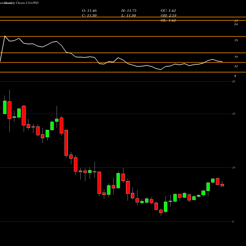Click the '24' label on the line chart axis

[236, 24]
